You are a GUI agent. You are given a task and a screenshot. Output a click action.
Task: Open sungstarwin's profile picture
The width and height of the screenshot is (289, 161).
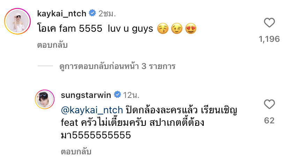tap(45, 99)
